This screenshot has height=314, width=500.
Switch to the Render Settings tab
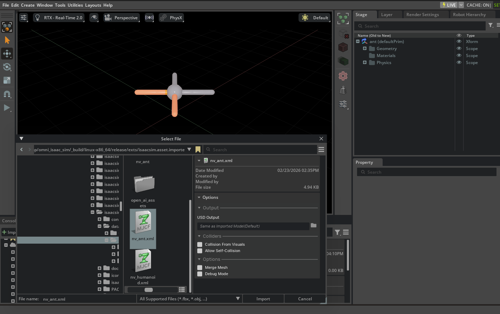(422, 15)
